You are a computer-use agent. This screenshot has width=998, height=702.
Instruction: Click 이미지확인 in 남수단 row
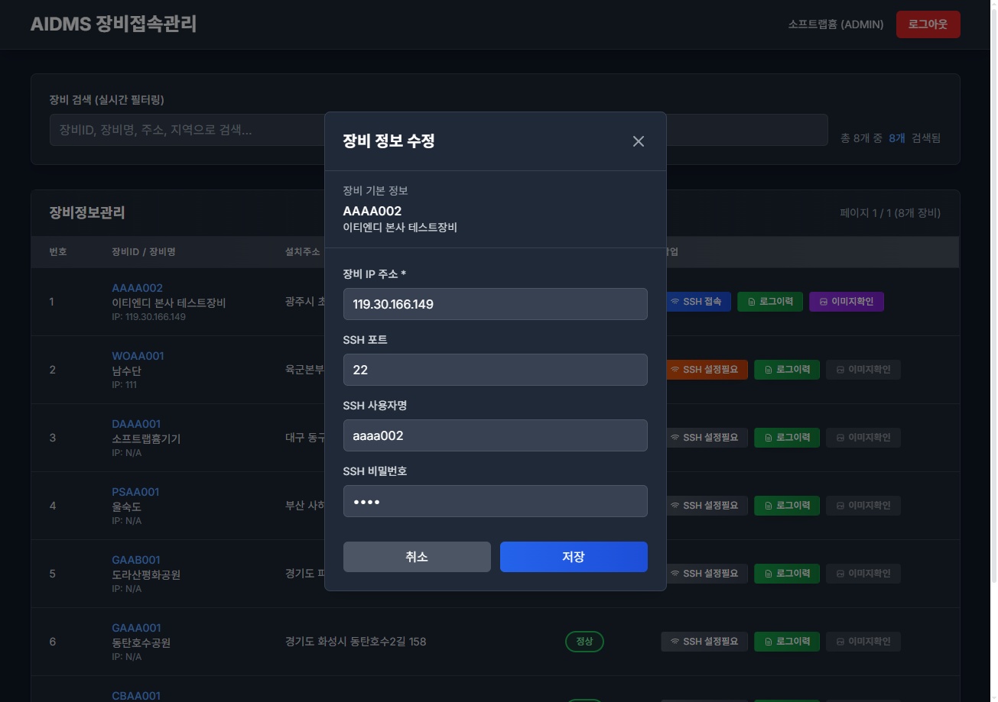click(863, 370)
